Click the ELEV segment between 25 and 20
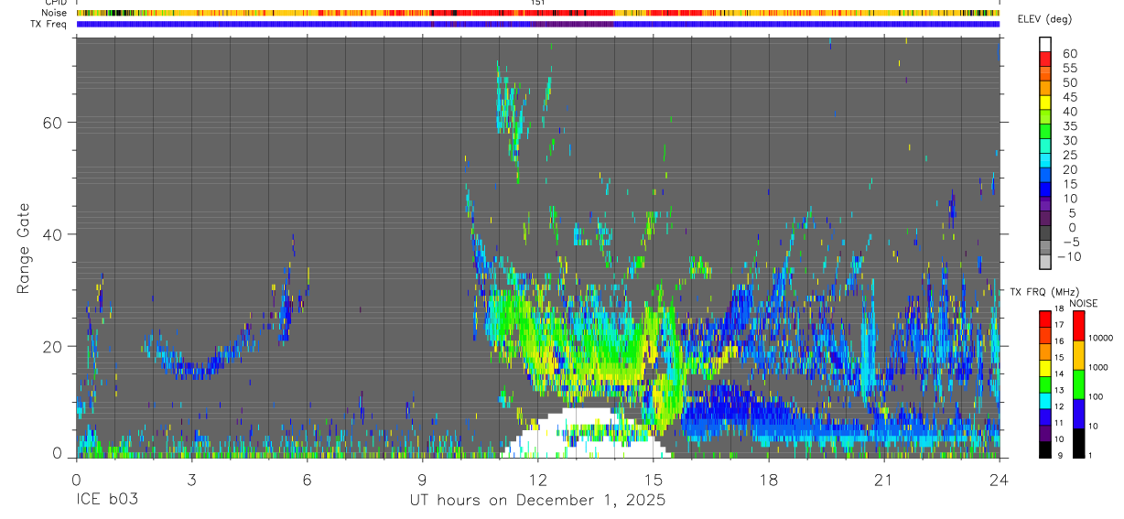1124x519 pixels. tap(1045, 161)
